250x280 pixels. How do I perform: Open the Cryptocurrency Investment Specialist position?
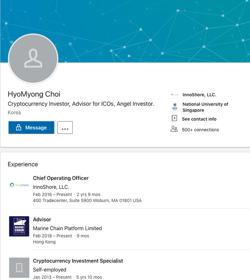point(78,261)
